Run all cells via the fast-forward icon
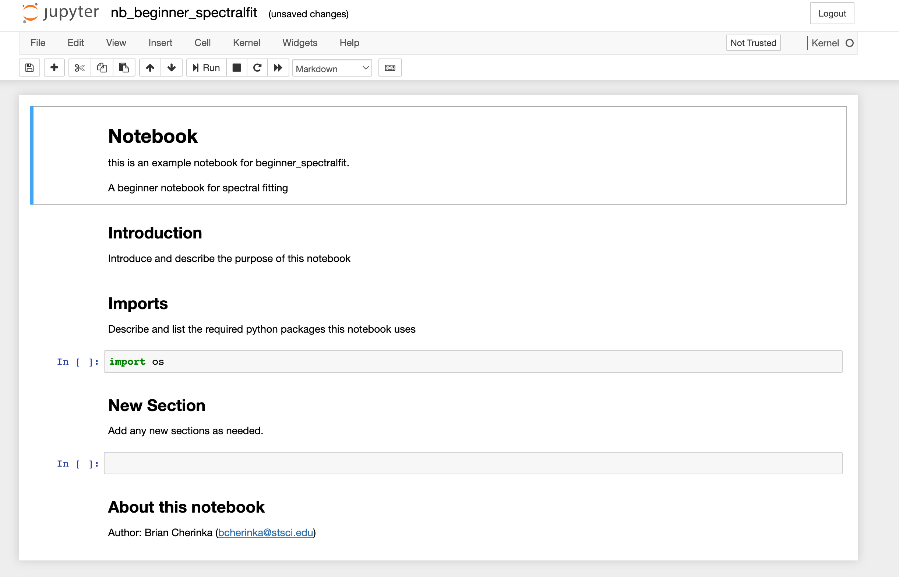Viewport: 899px width, 577px height. click(x=278, y=67)
